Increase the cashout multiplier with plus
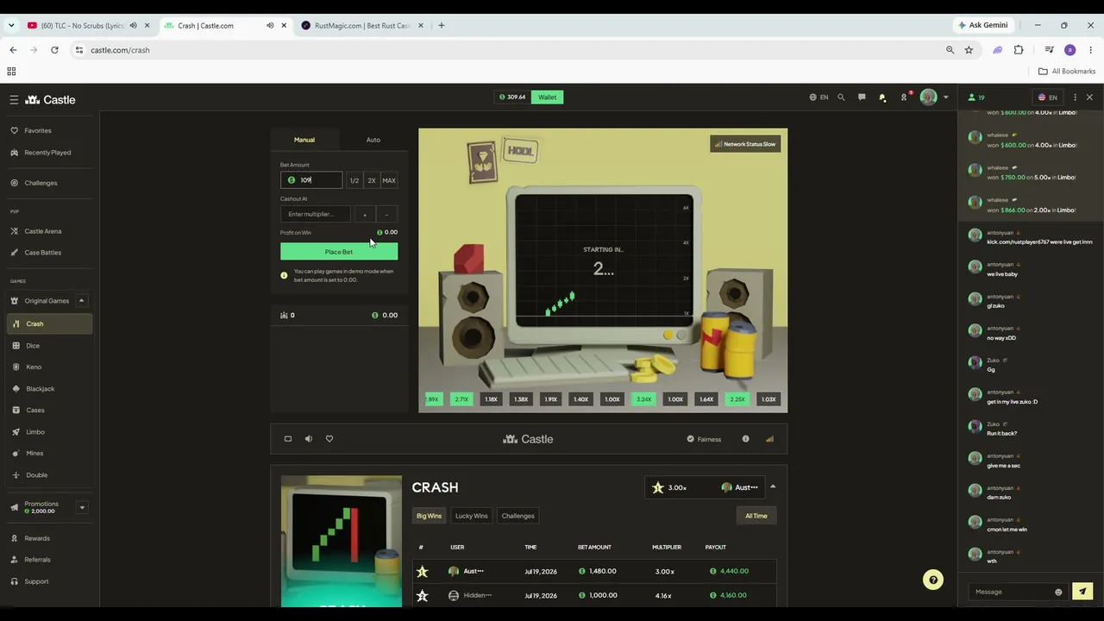The image size is (1104, 621). click(x=365, y=215)
